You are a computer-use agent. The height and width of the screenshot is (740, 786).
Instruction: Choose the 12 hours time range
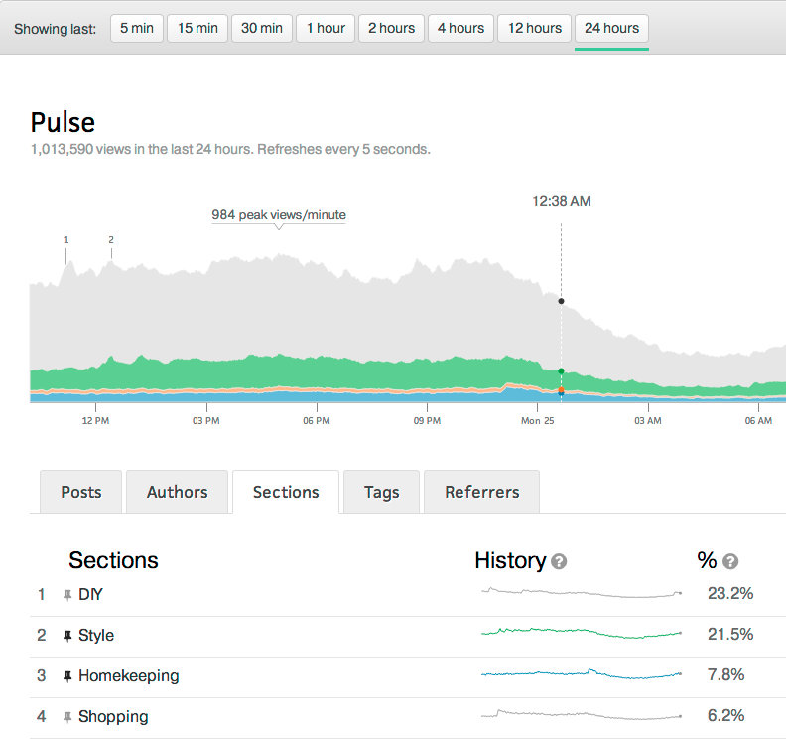tap(534, 28)
